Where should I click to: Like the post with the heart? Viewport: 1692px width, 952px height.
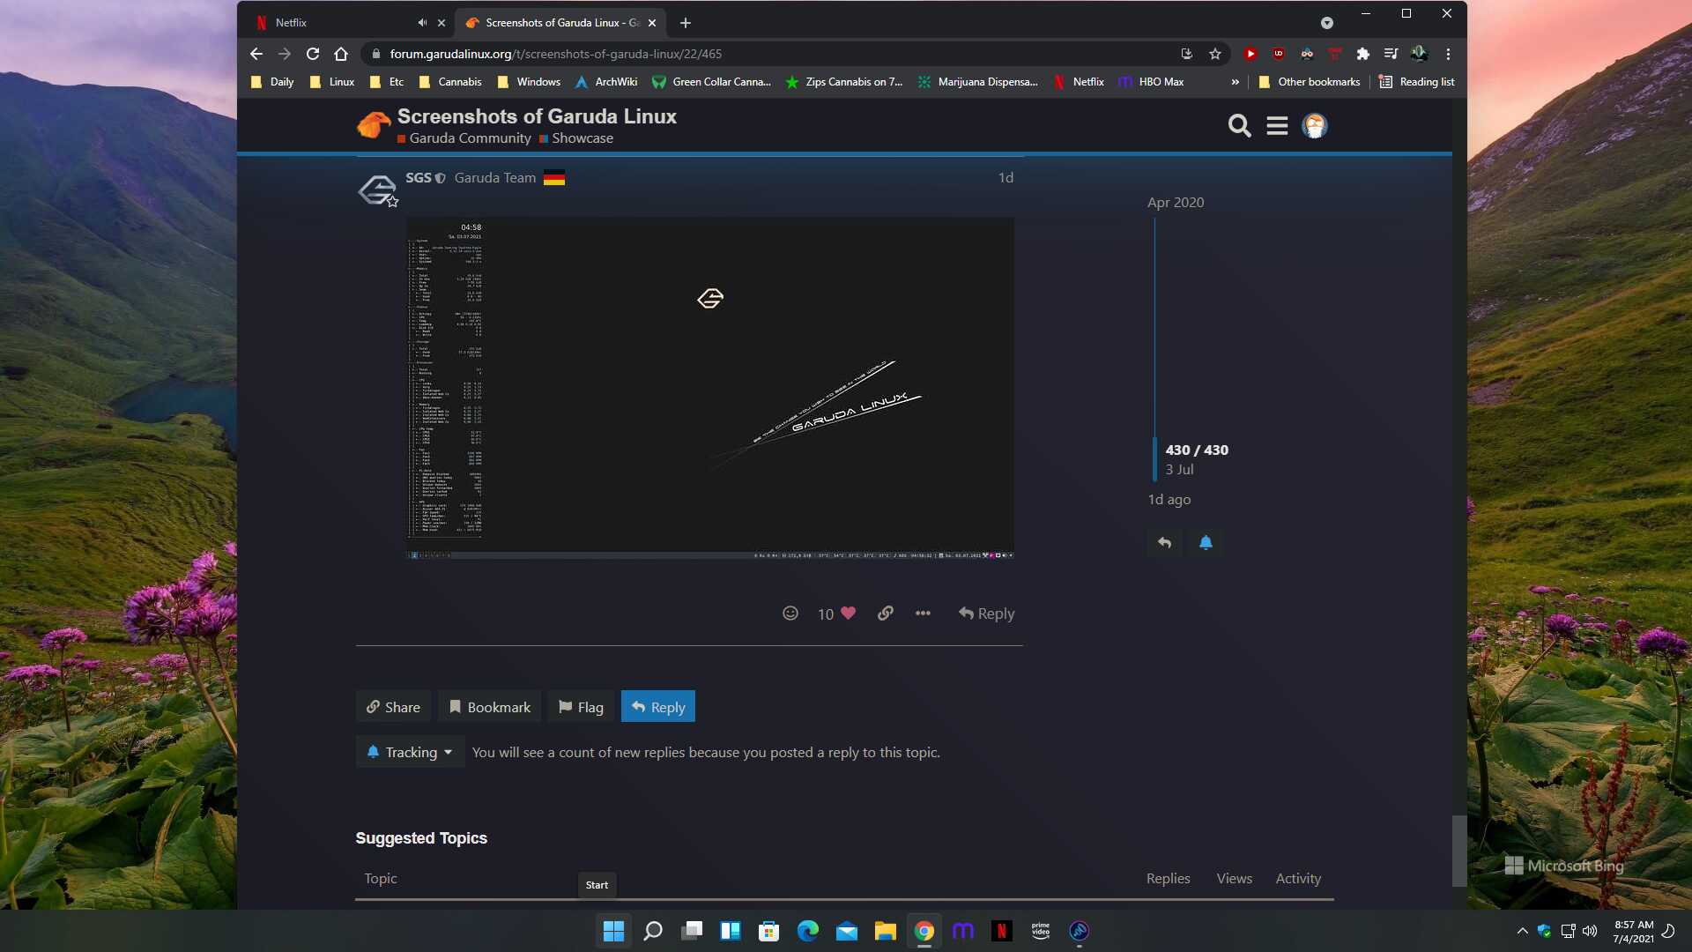[x=848, y=614]
